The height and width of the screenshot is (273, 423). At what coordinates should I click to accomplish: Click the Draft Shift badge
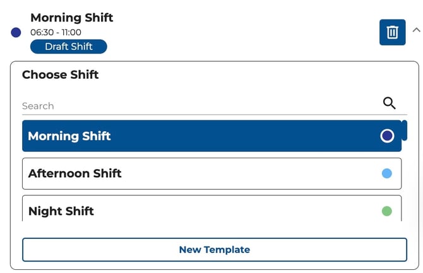pyautogui.click(x=69, y=47)
